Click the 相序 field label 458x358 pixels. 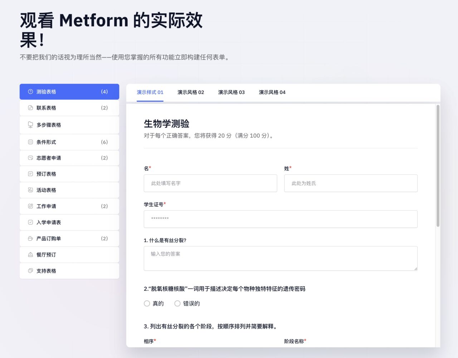(149, 341)
